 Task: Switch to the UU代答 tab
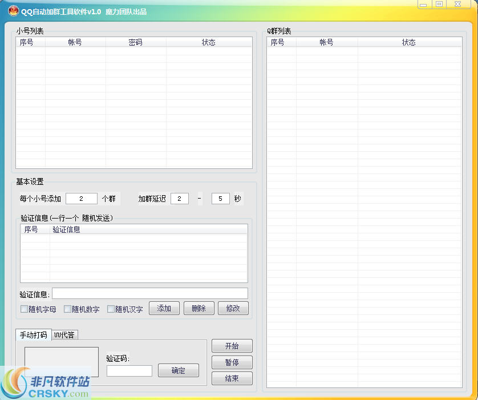click(x=65, y=335)
